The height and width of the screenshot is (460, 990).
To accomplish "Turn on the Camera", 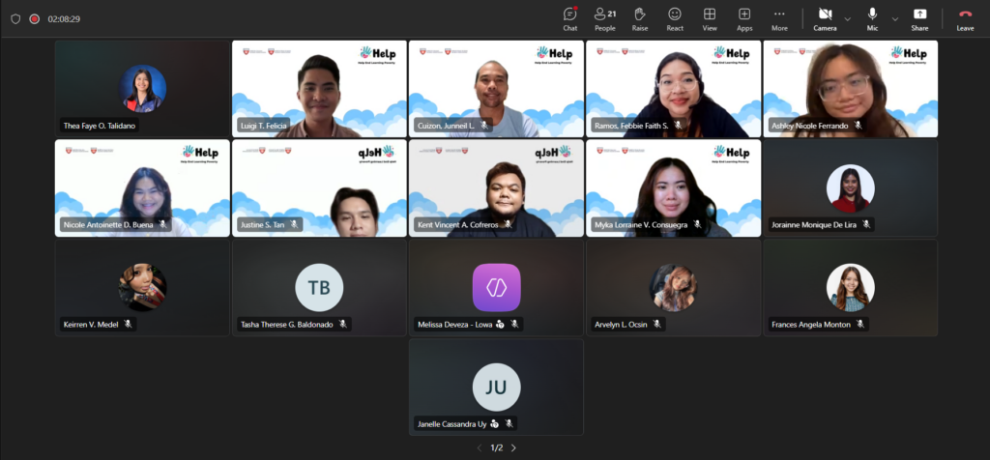I will tap(825, 19).
